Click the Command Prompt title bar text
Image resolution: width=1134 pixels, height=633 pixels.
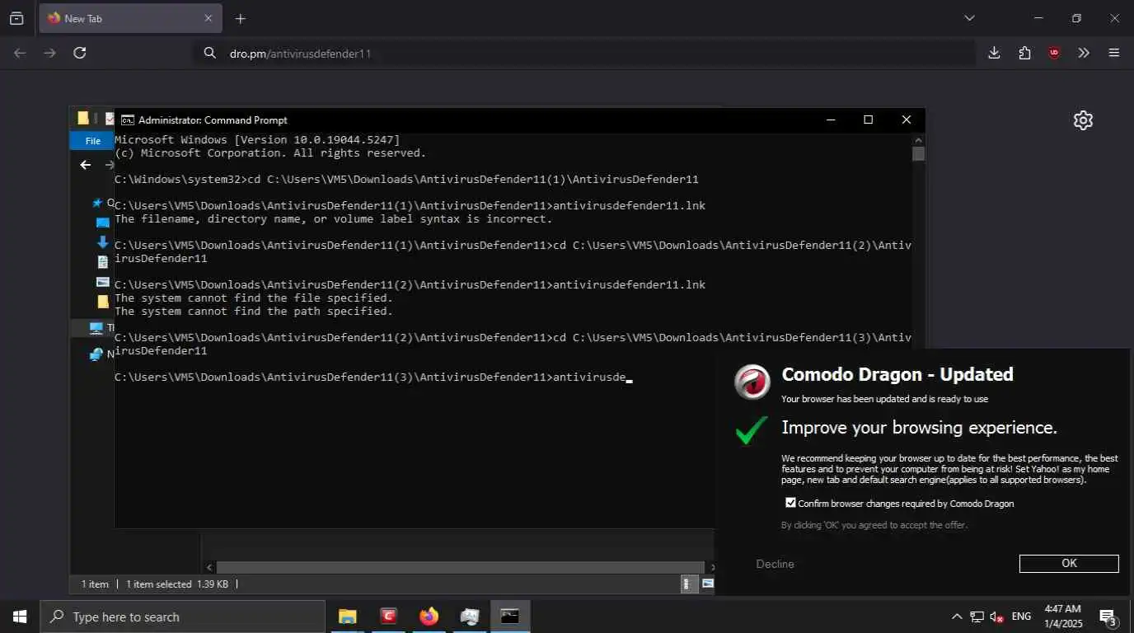(213, 120)
